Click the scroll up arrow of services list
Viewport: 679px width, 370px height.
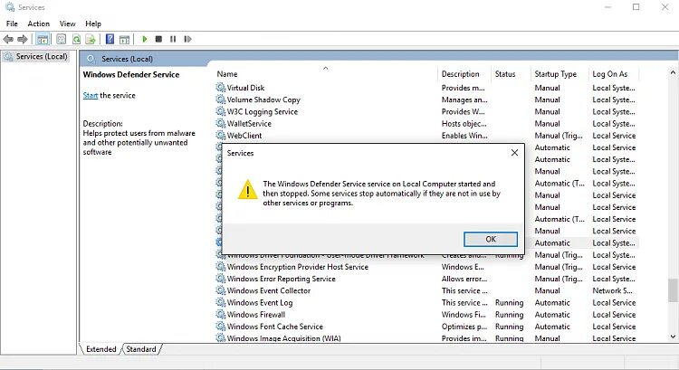coord(673,72)
